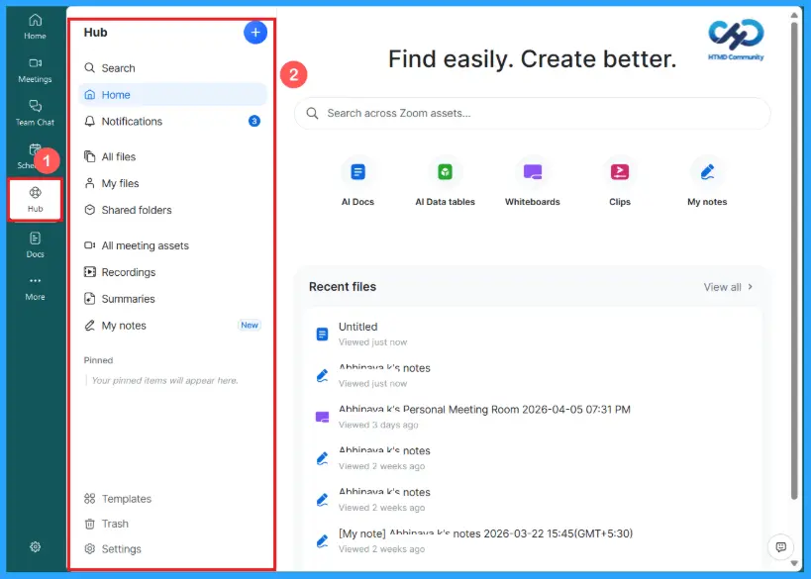
Task: Open All files
Action: pyautogui.click(x=172, y=156)
